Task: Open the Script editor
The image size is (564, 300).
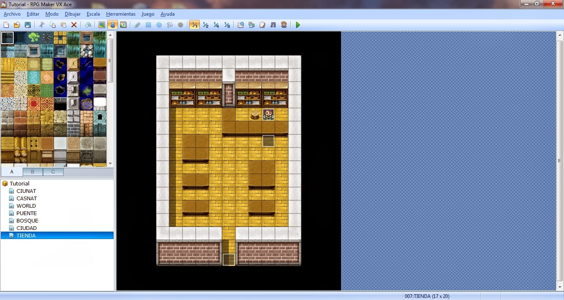Action: (x=262, y=25)
